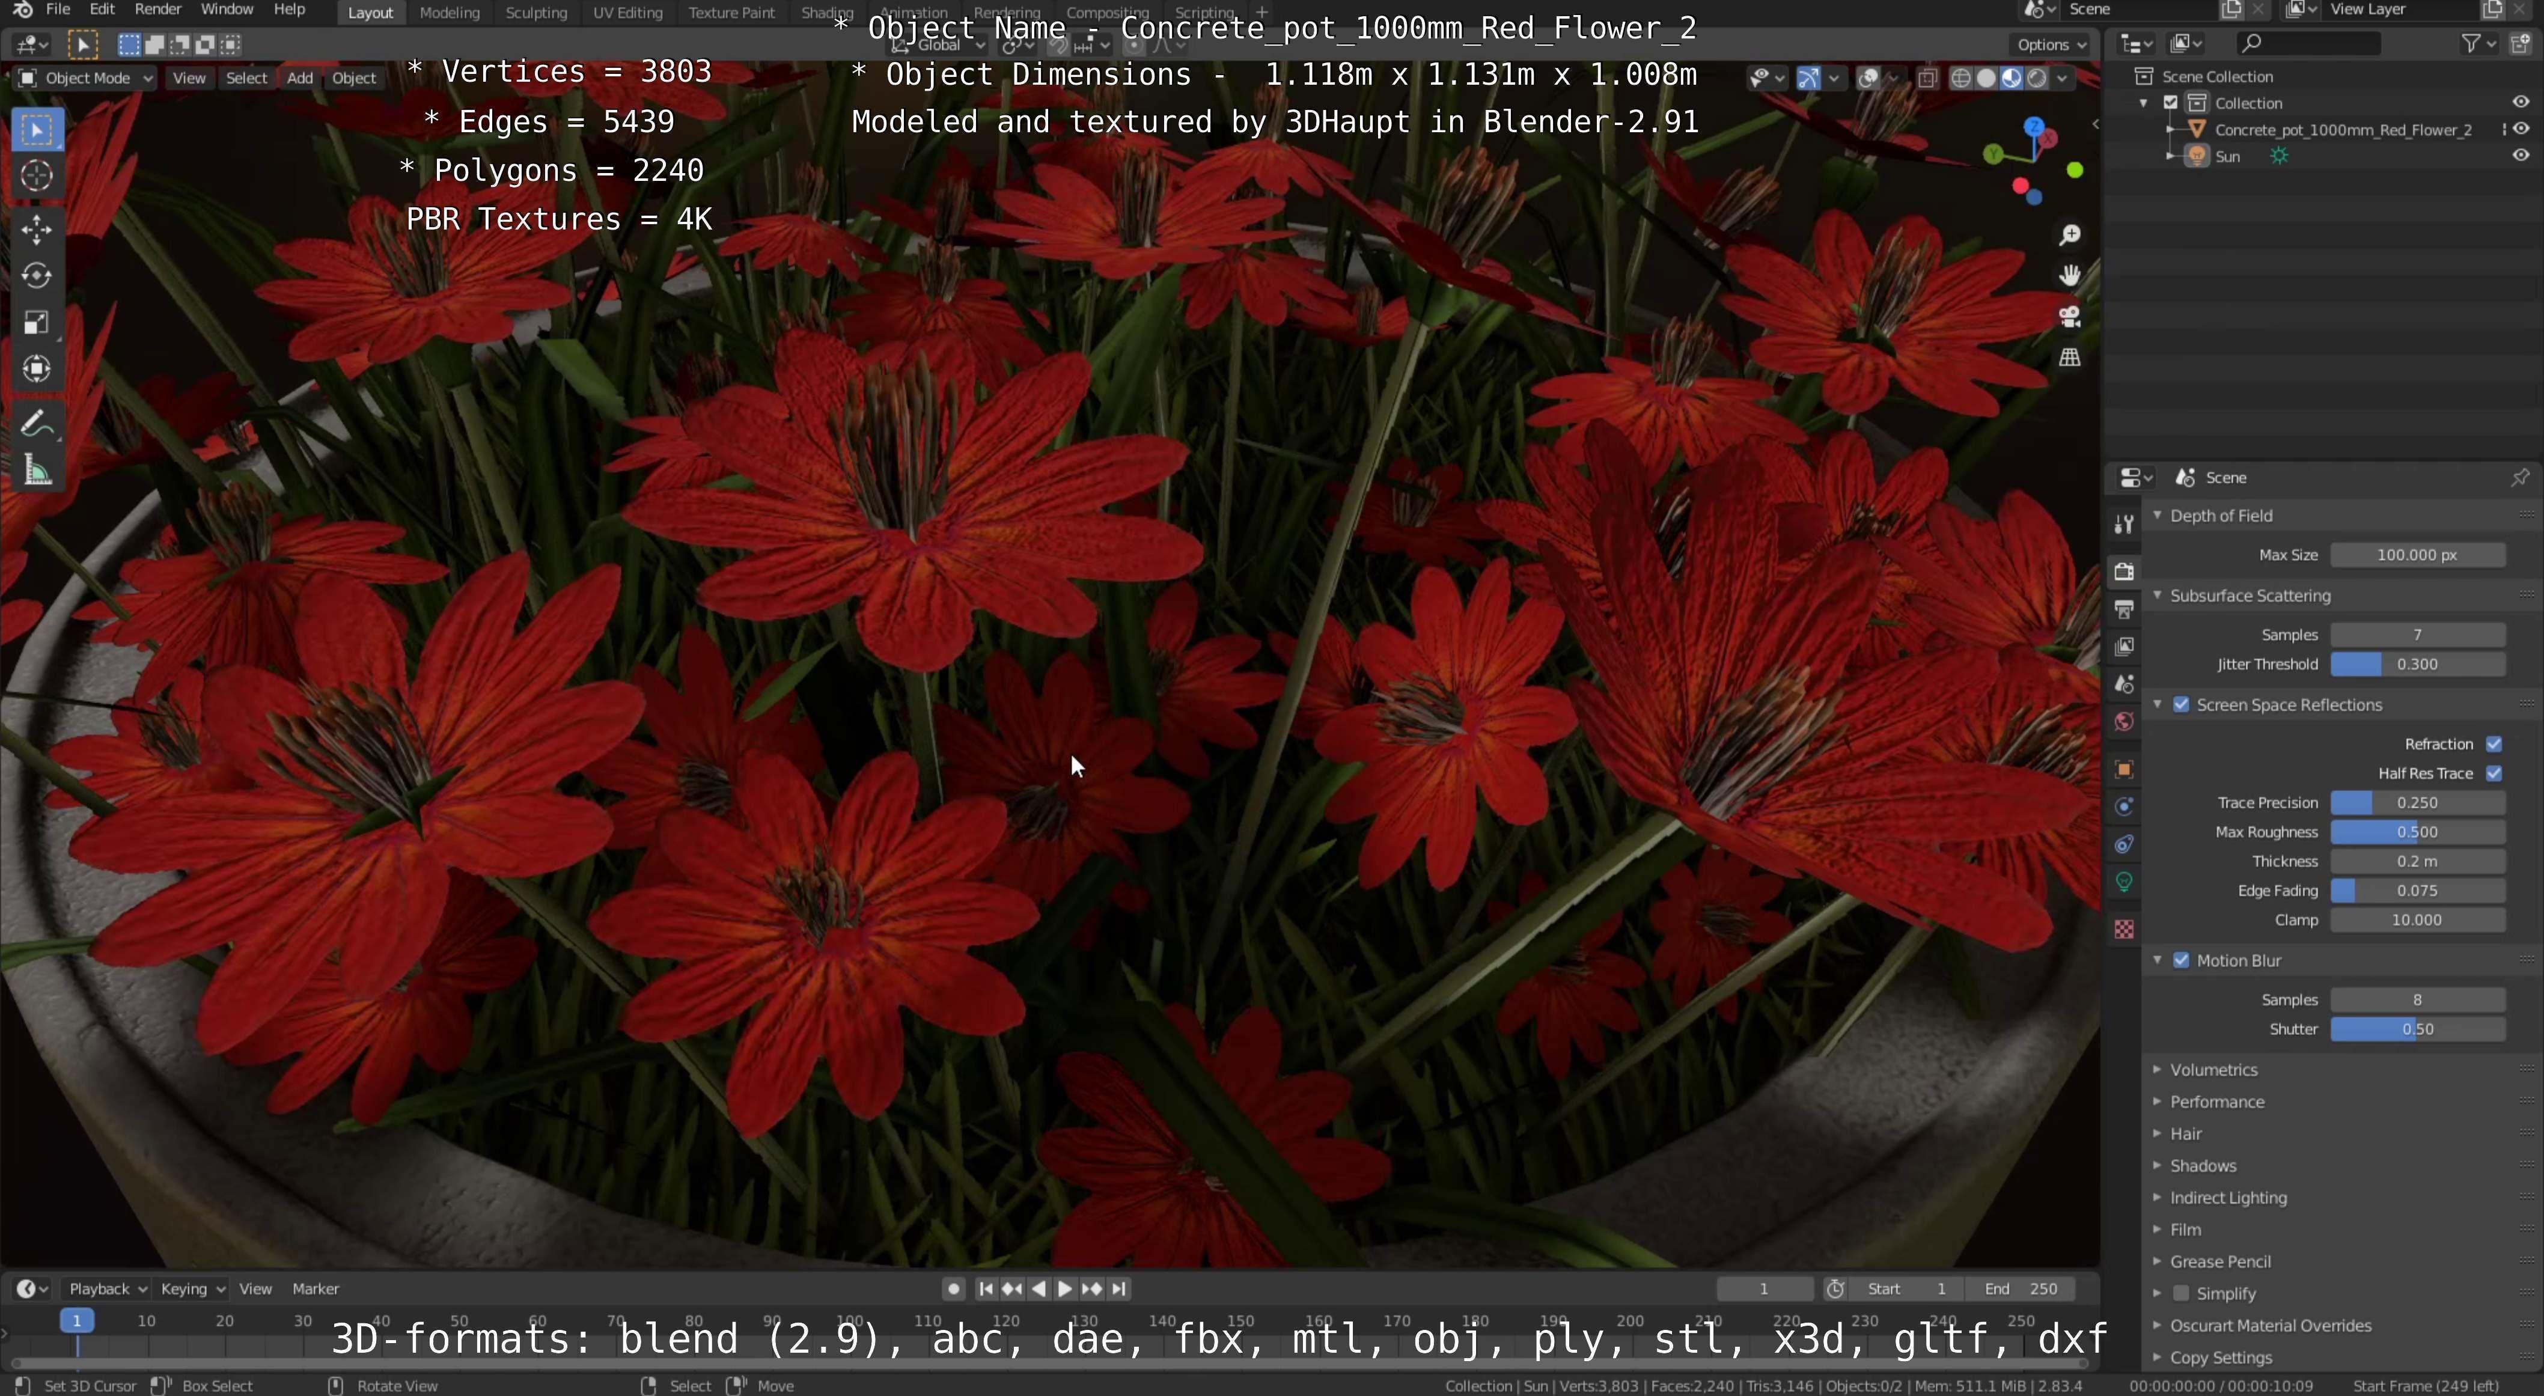Open the viewport View menu button
The height and width of the screenshot is (1396, 2544).
coord(189,78)
